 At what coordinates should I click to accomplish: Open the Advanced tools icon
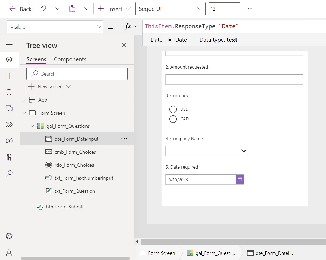coord(9,157)
